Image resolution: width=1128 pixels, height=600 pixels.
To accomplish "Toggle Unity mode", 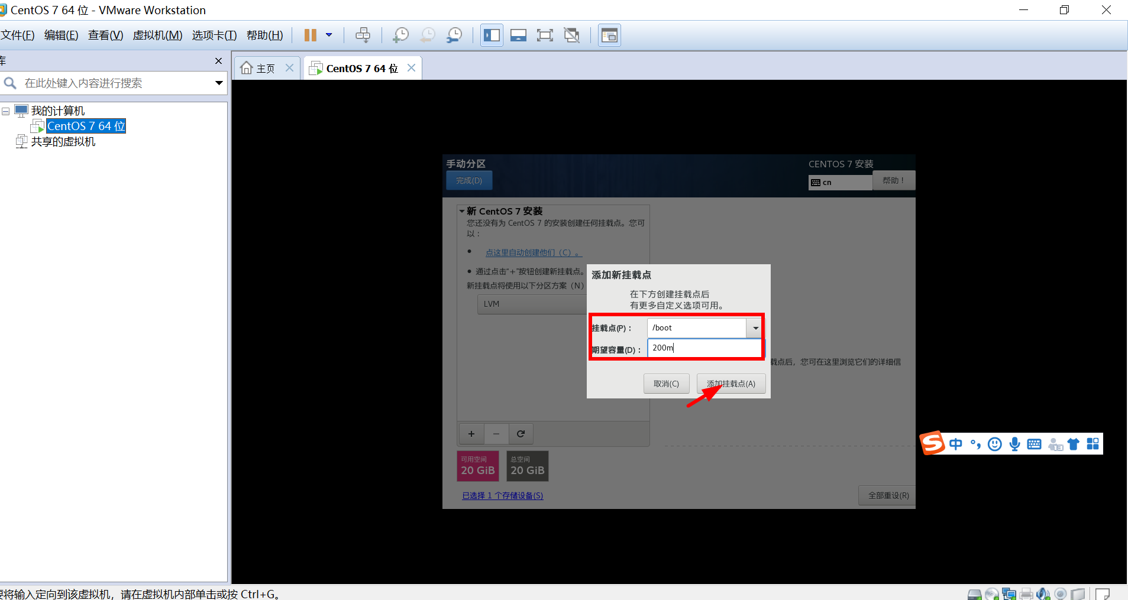I will (571, 35).
